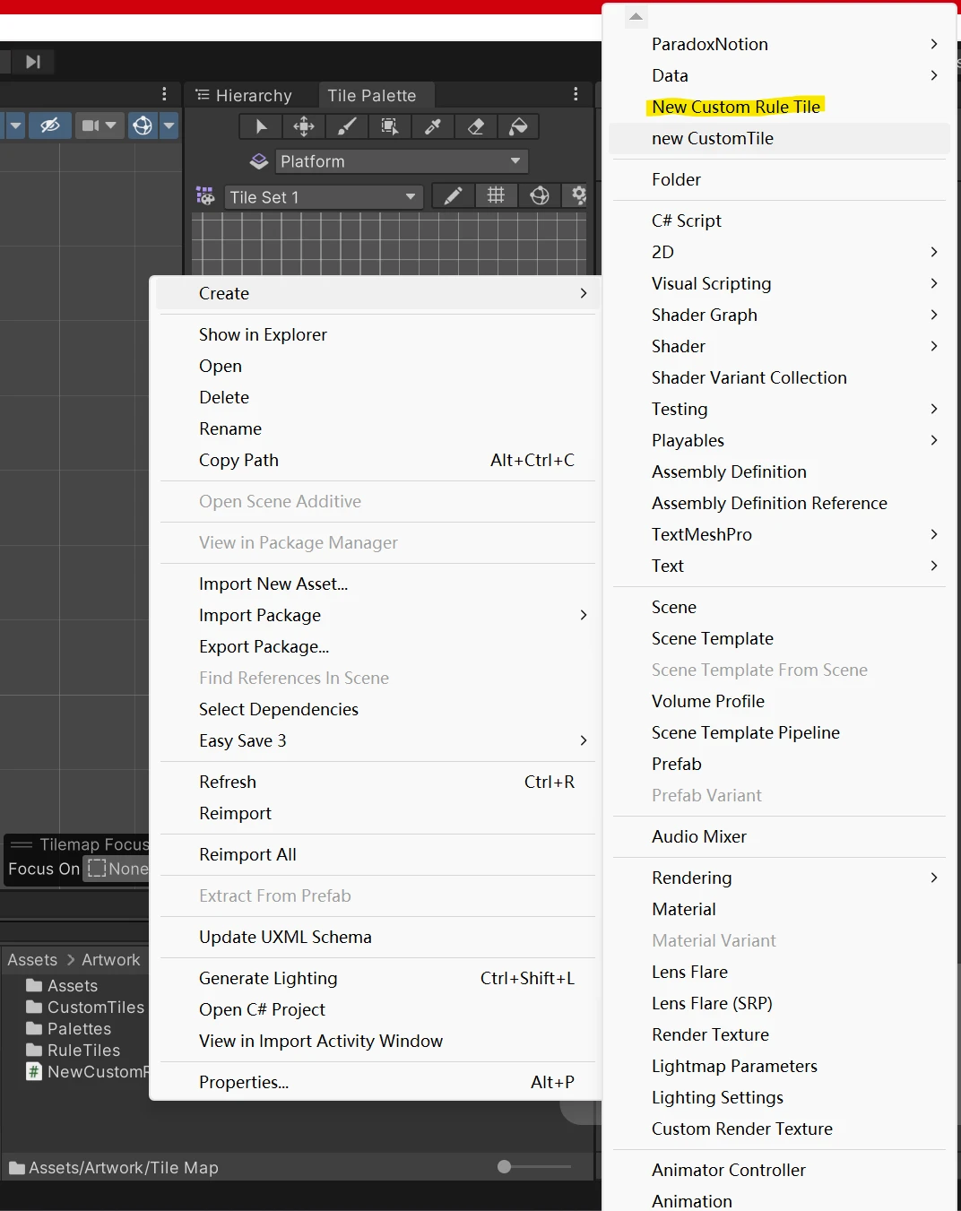Open the Platform tilemap dropdown
This screenshot has width=961, height=1211.
pyautogui.click(x=401, y=161)
